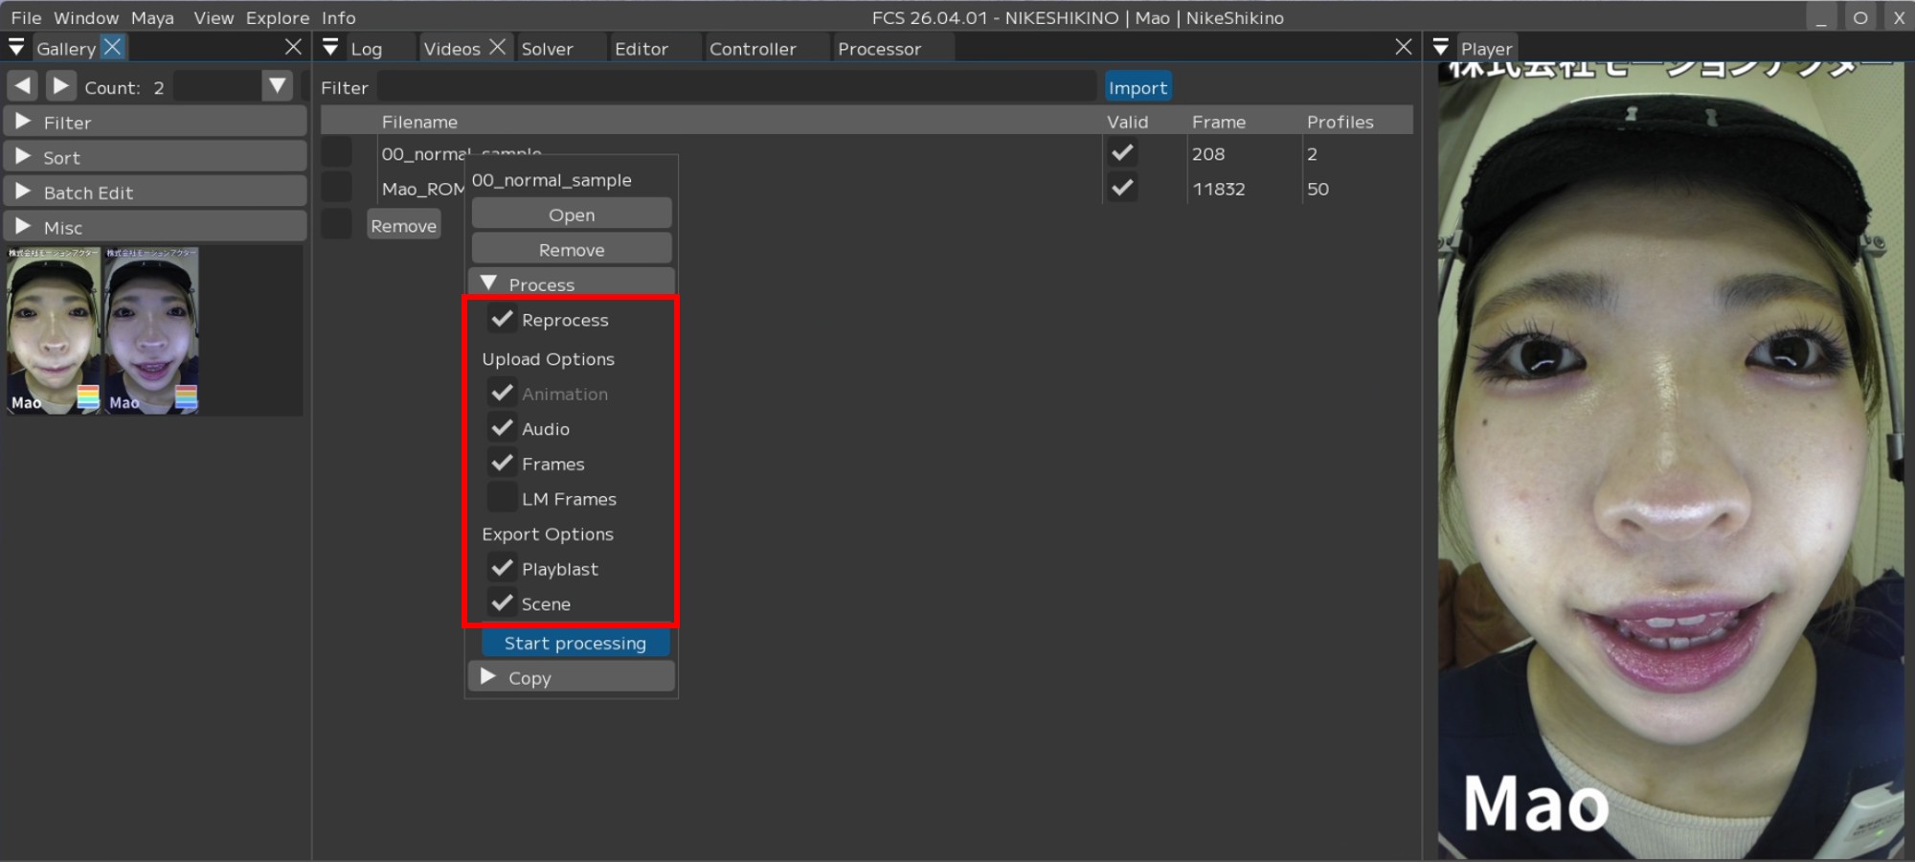
Task: Expand the Copy section
Action: [488, 677]
